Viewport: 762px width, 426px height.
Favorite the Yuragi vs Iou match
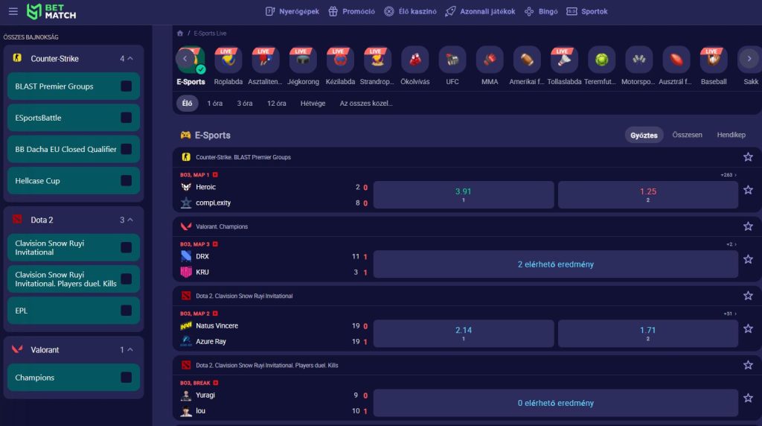(748, 398)
